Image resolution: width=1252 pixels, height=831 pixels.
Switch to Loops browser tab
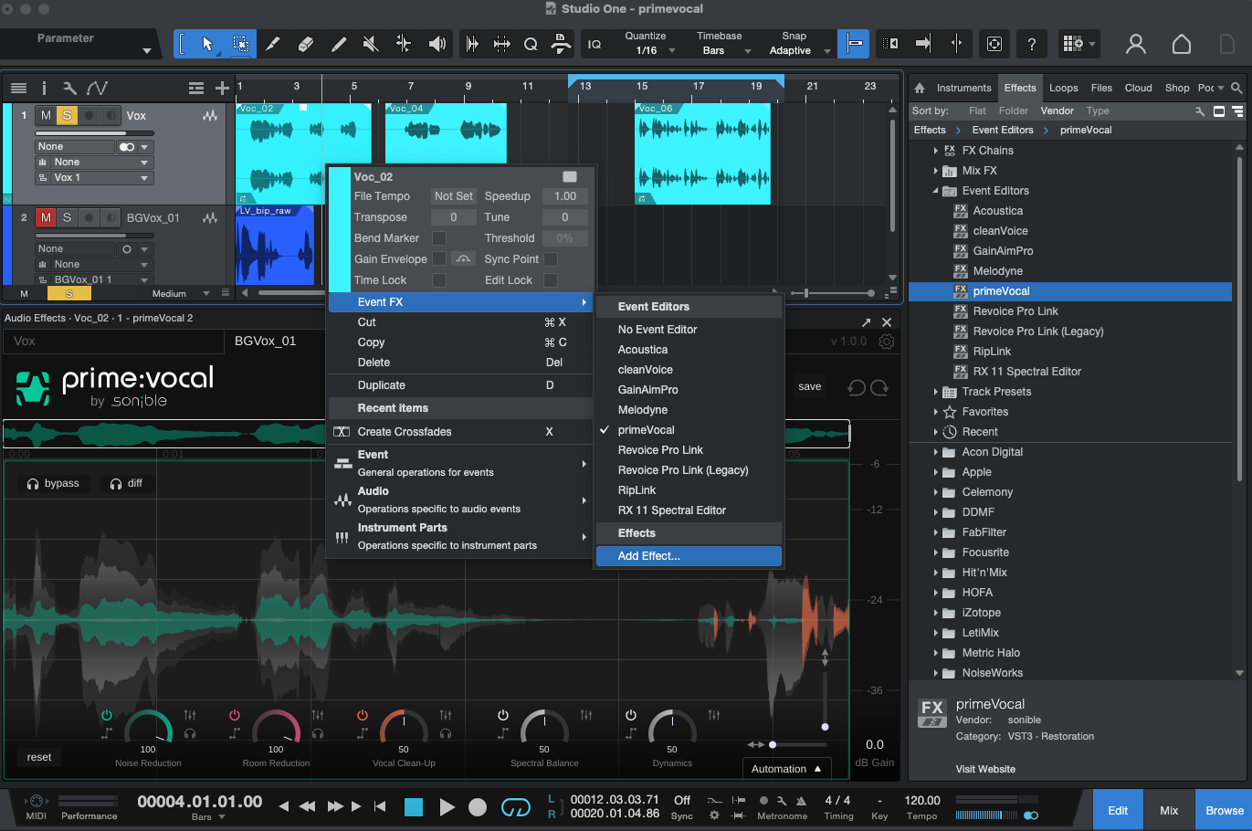[1064, 88]
